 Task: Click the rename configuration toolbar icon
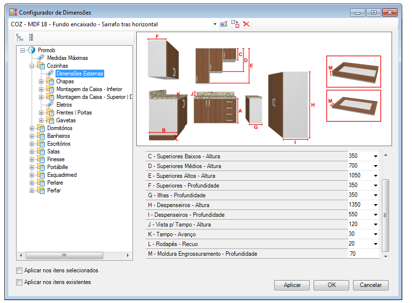click(x=224, y=24)
